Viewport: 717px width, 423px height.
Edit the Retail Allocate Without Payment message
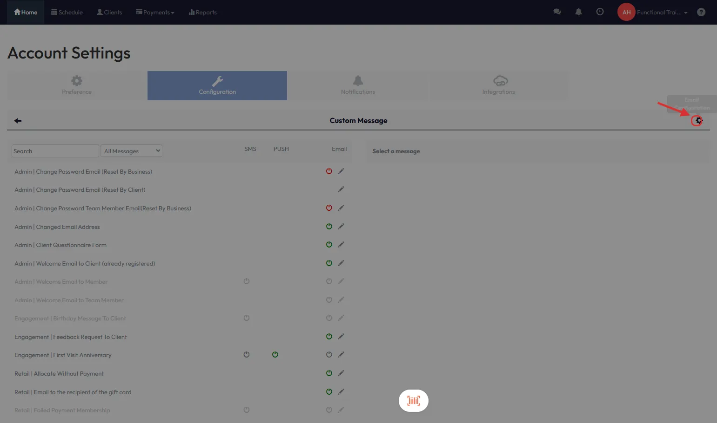341,373
